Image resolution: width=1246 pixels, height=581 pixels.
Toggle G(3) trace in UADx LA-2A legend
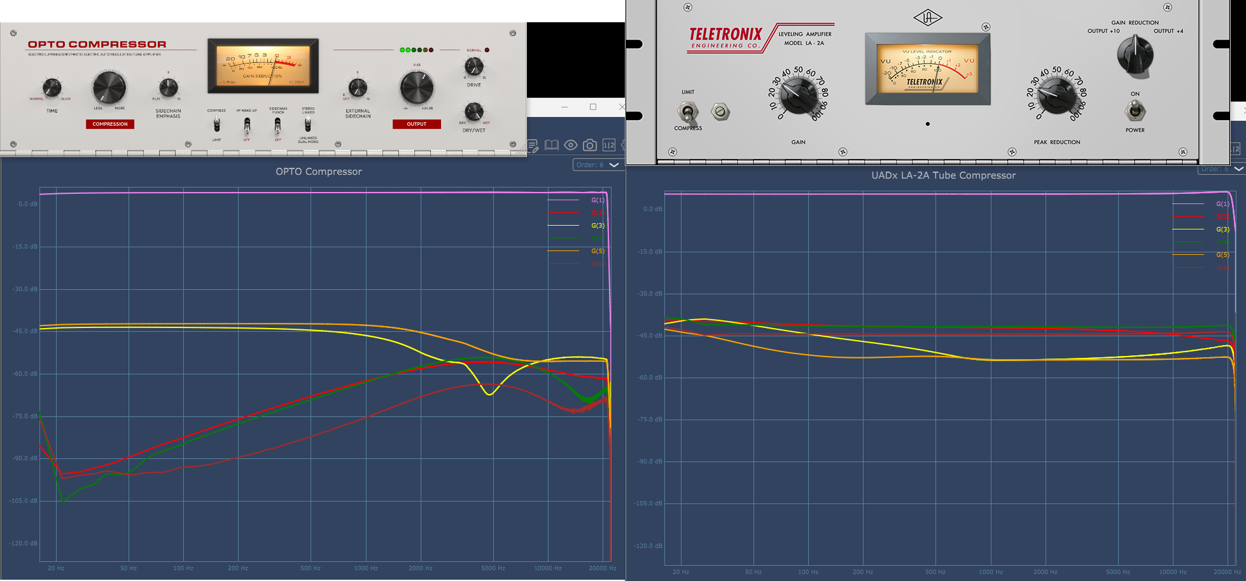coord(1222,229)
